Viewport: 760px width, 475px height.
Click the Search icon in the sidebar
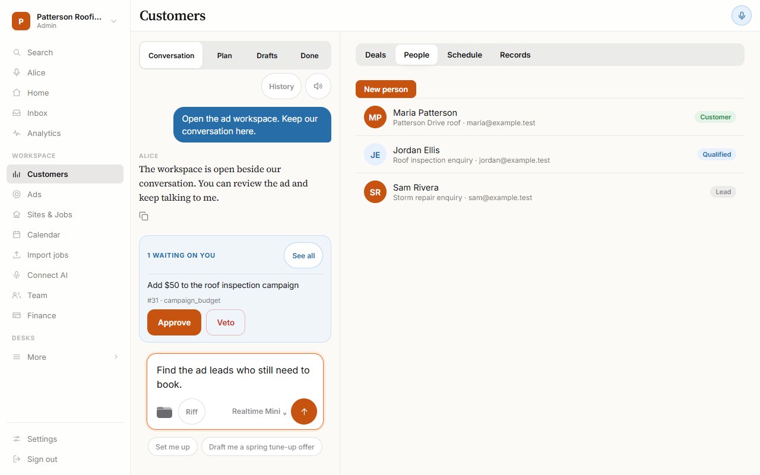click(17, 52)
